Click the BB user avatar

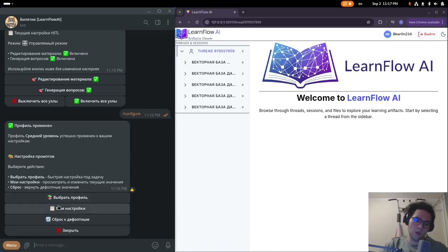(x=387, y=34)
